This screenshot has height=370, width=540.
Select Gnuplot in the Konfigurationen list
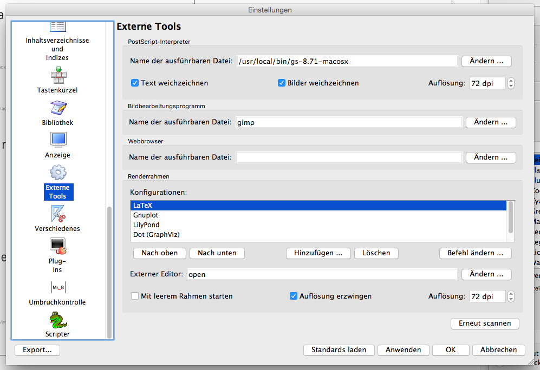pos(146,215)
